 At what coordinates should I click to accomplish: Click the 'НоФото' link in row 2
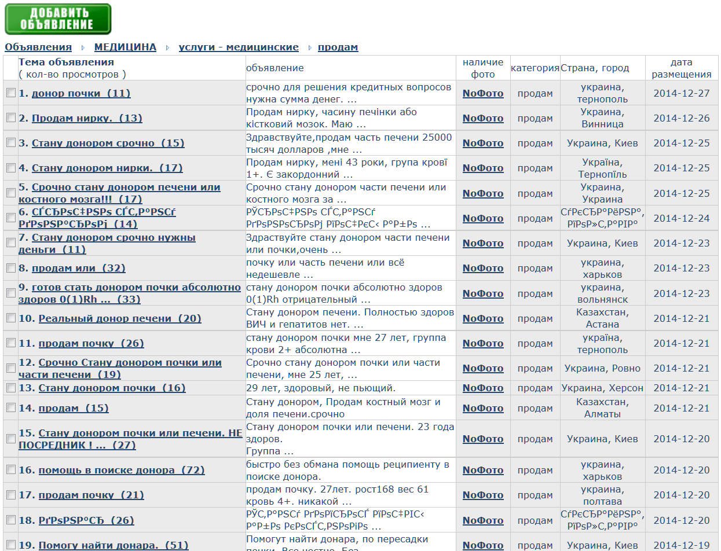[x=482, y=118]
